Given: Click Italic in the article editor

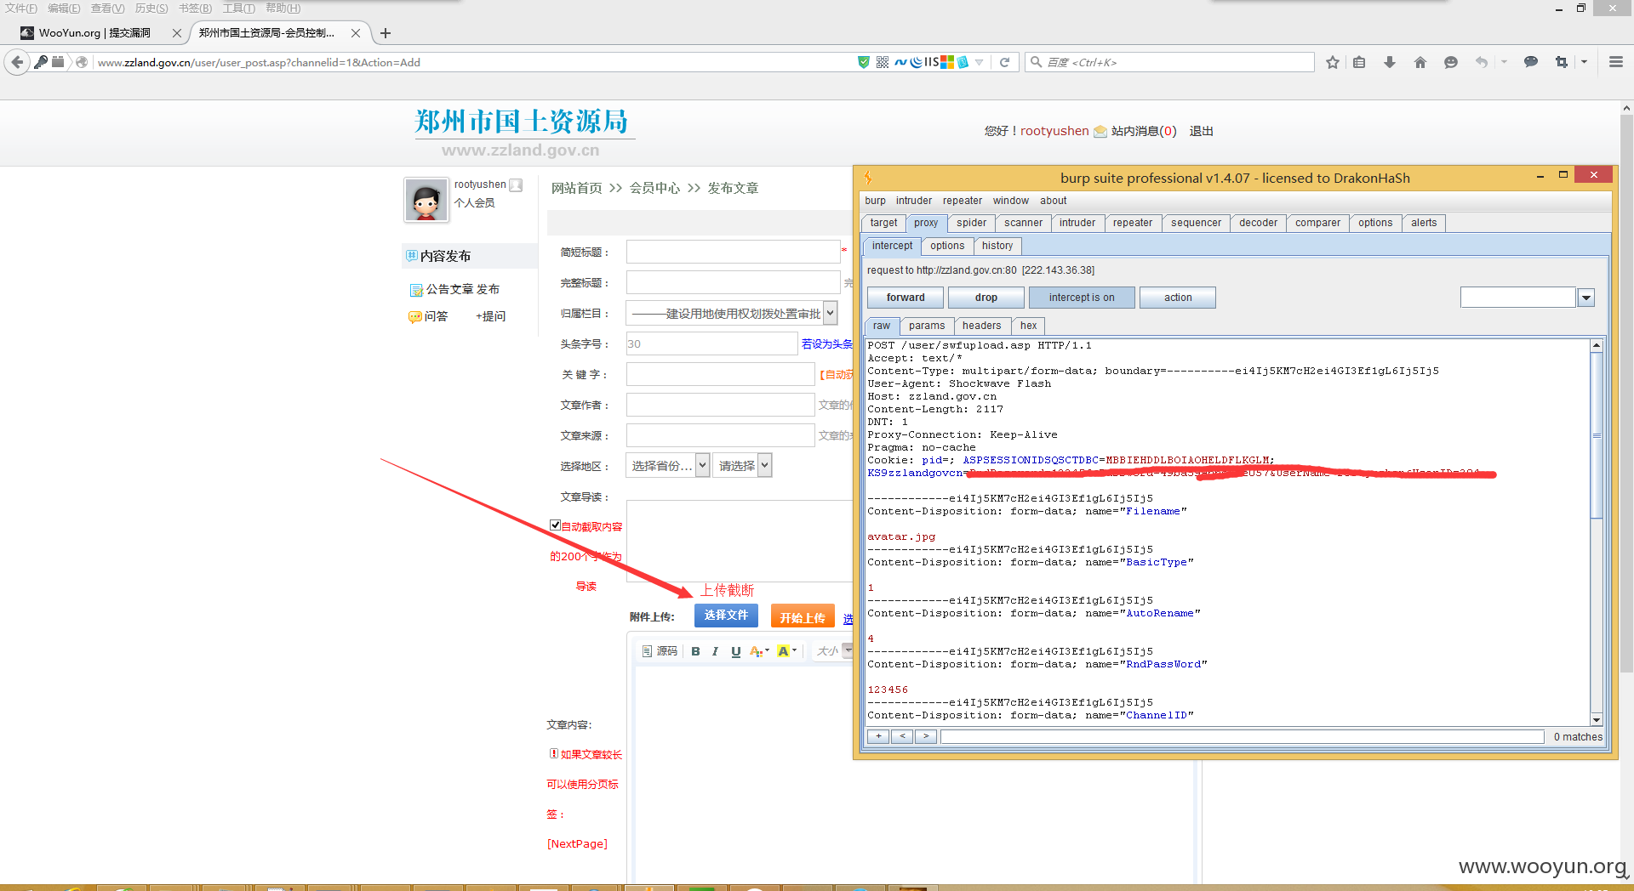Looking at the screenshot, I should (x=715, y=651).
